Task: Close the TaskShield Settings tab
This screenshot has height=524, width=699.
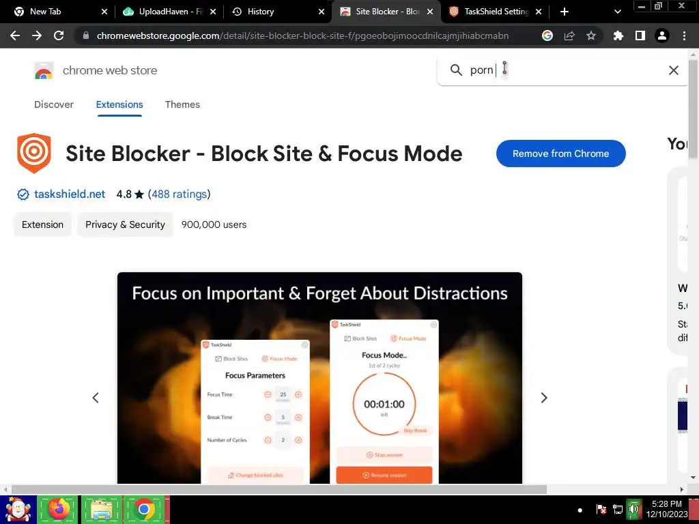Action: [x=539, y=12]
